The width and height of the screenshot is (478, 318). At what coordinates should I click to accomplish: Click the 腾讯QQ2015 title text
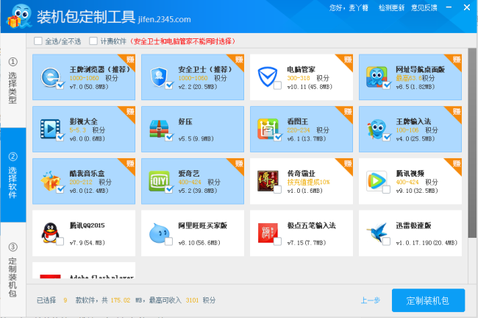[x=88, y=225]
